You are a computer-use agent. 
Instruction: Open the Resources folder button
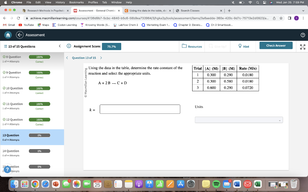click(192, 46)
